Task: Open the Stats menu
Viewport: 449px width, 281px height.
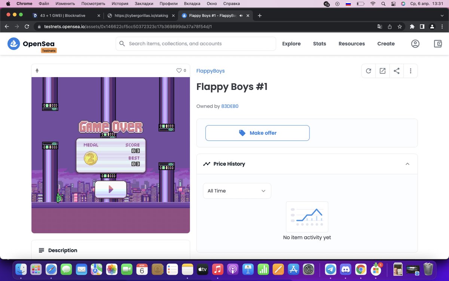Action: [320, 43]
